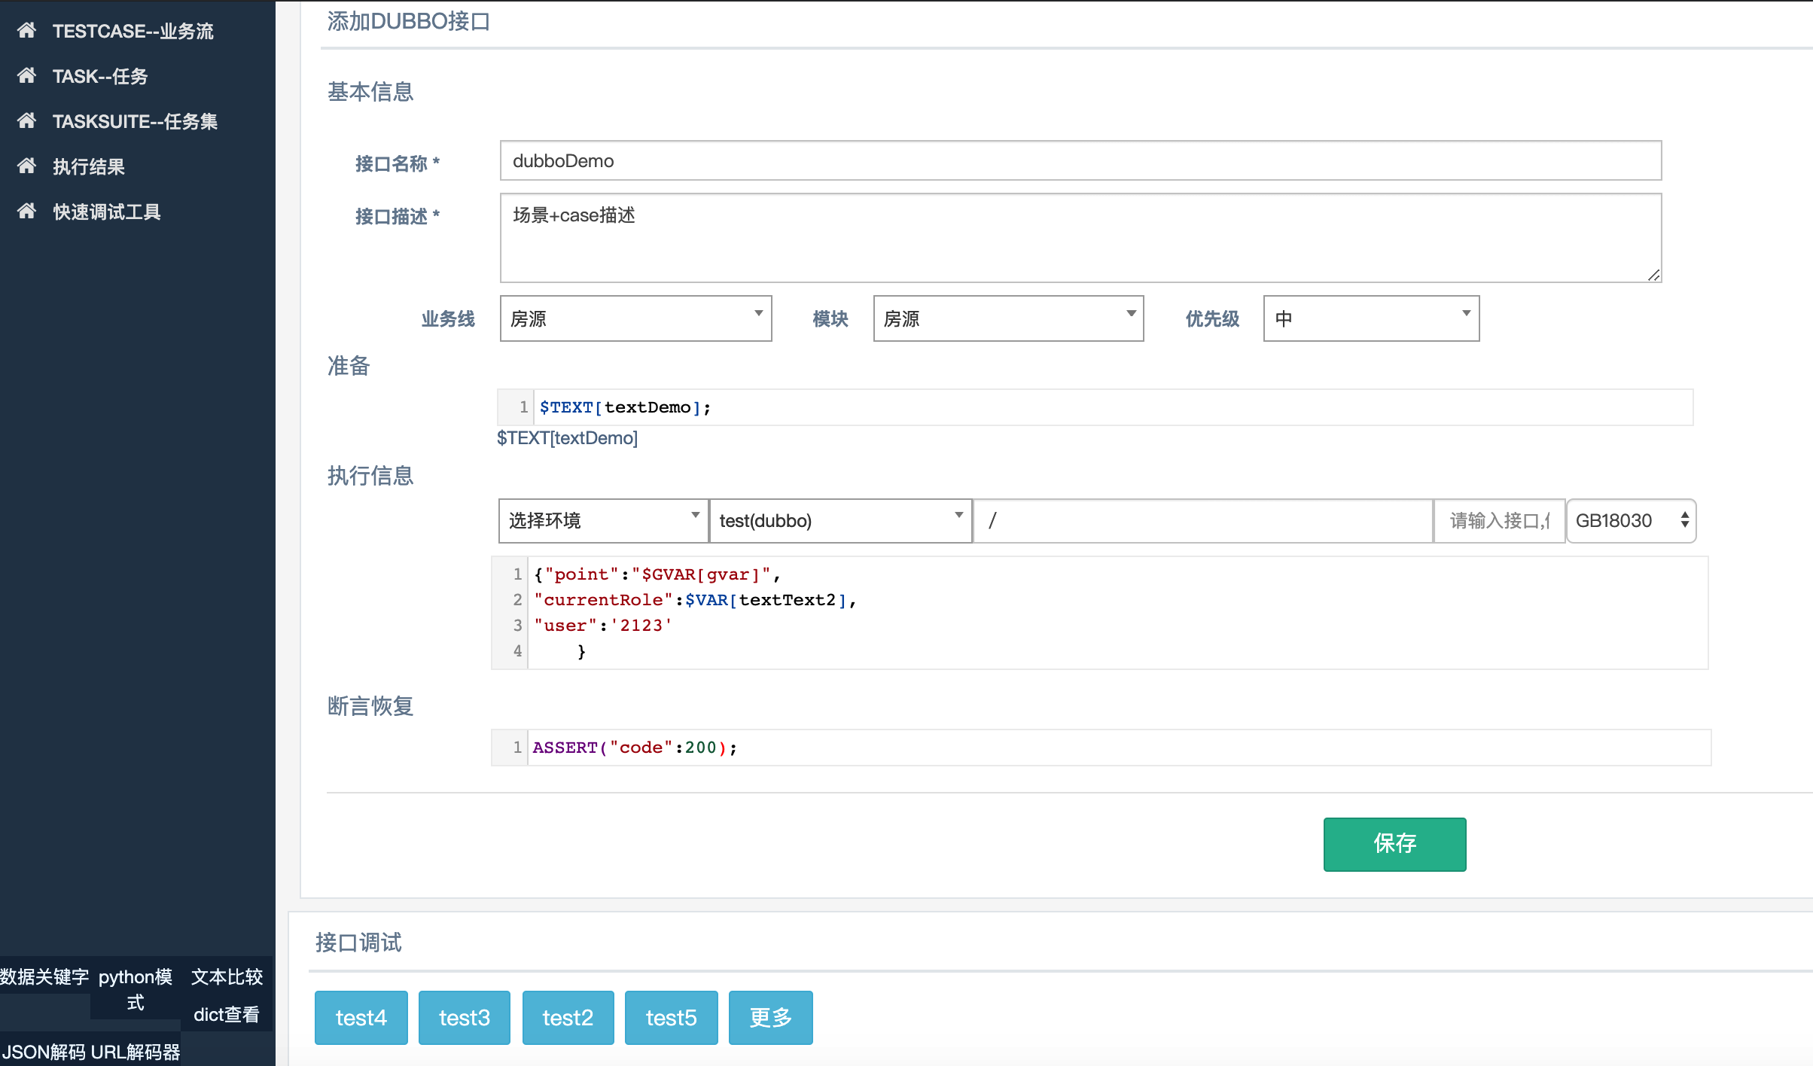Click the test3 debug button
The image size is (1813, 1066).
tap(464, 1018)
